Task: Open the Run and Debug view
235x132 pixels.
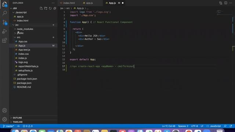Action: coord(4,32)
